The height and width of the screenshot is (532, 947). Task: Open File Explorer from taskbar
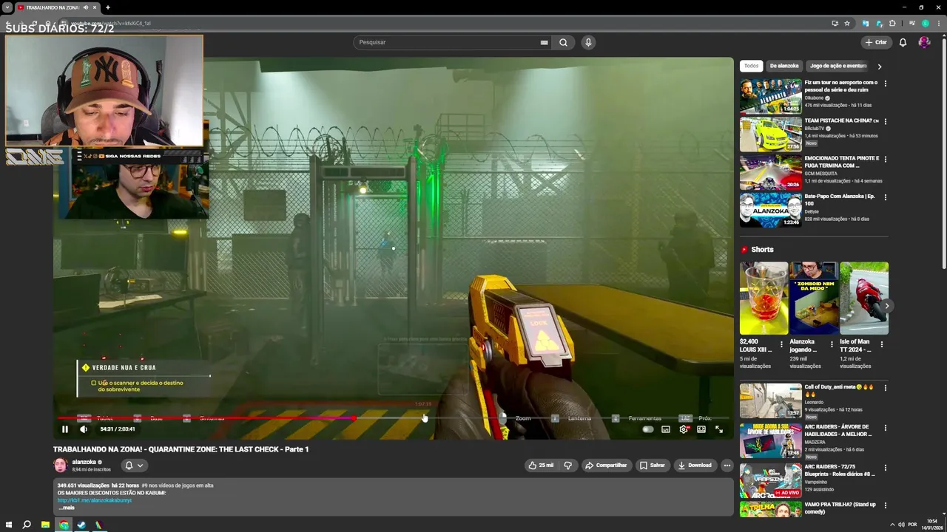coord(45,525)
